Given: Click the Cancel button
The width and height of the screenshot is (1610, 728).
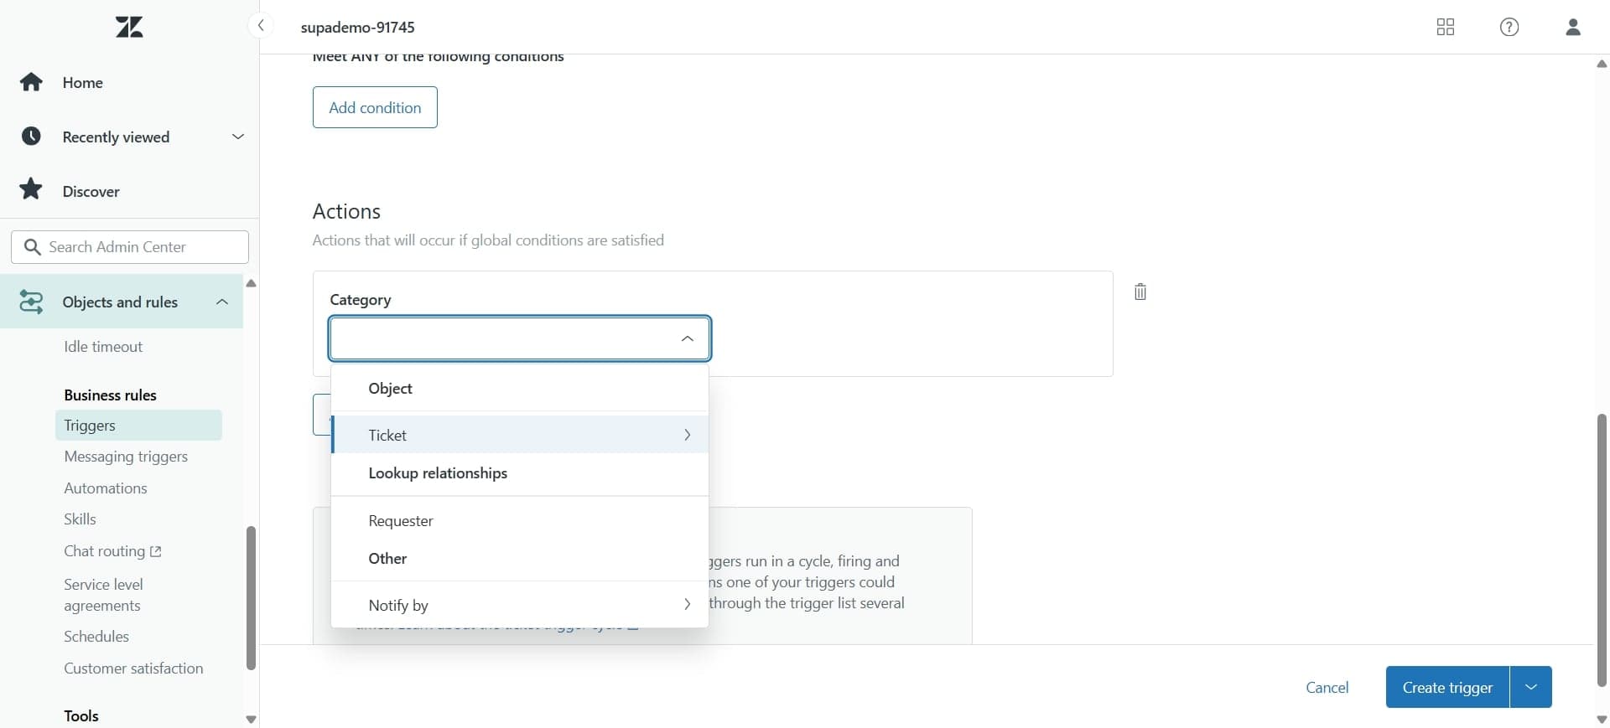Looking at the screenshot, I should (x=1327, y=687).
